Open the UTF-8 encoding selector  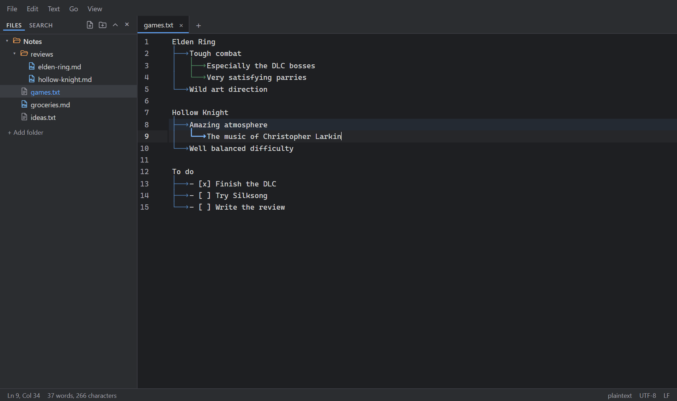tap(647, 395)
